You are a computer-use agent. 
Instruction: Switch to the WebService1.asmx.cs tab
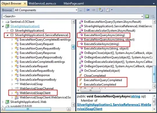pos(42,3)
